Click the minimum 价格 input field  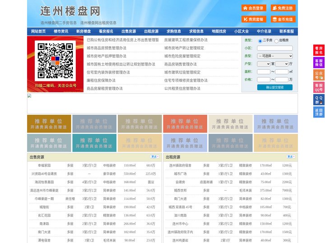pos(264,80)
